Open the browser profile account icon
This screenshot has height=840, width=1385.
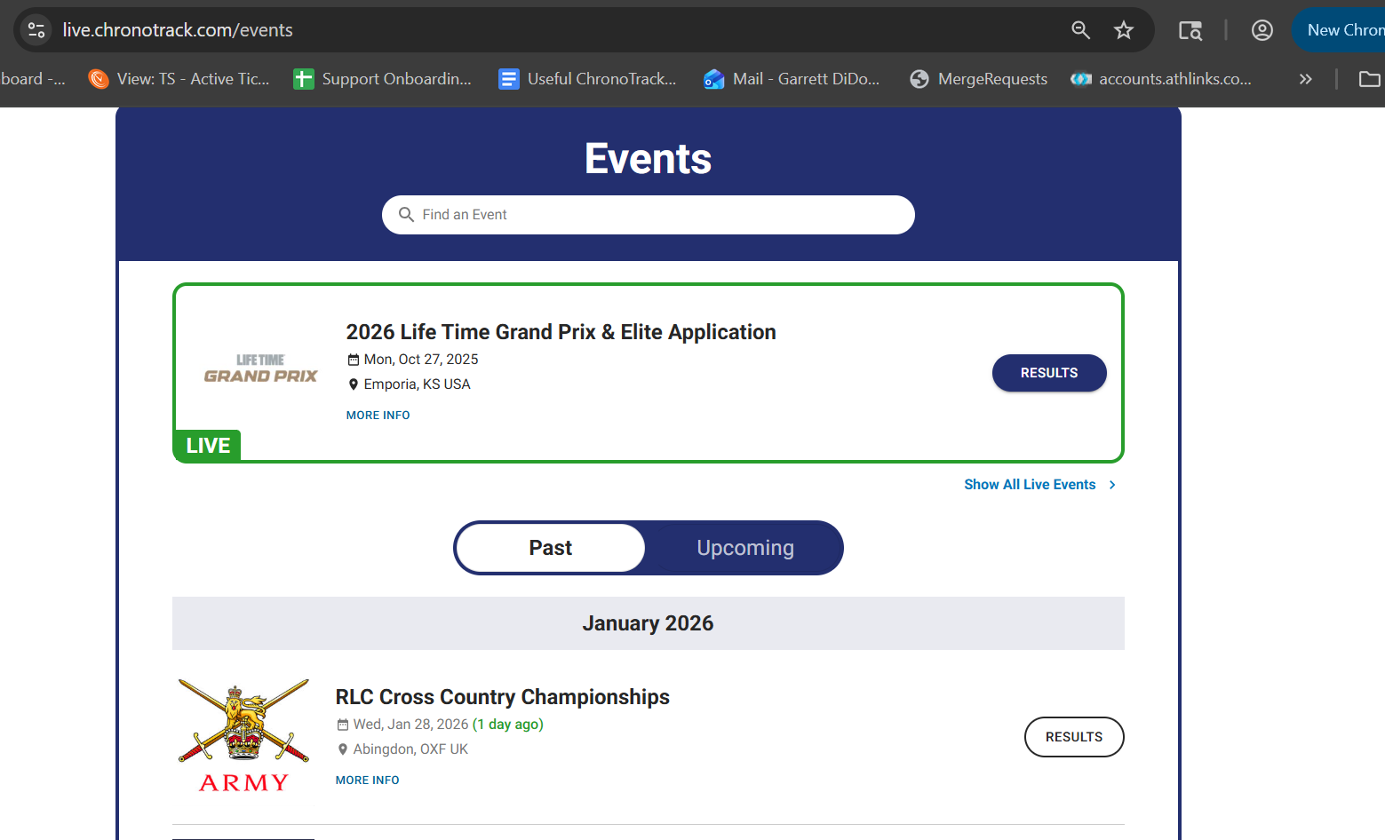point(1262,30)
